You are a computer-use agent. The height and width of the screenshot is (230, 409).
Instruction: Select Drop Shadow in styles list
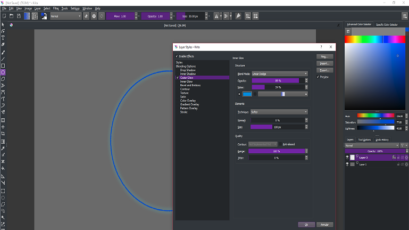tap(188, 70)
